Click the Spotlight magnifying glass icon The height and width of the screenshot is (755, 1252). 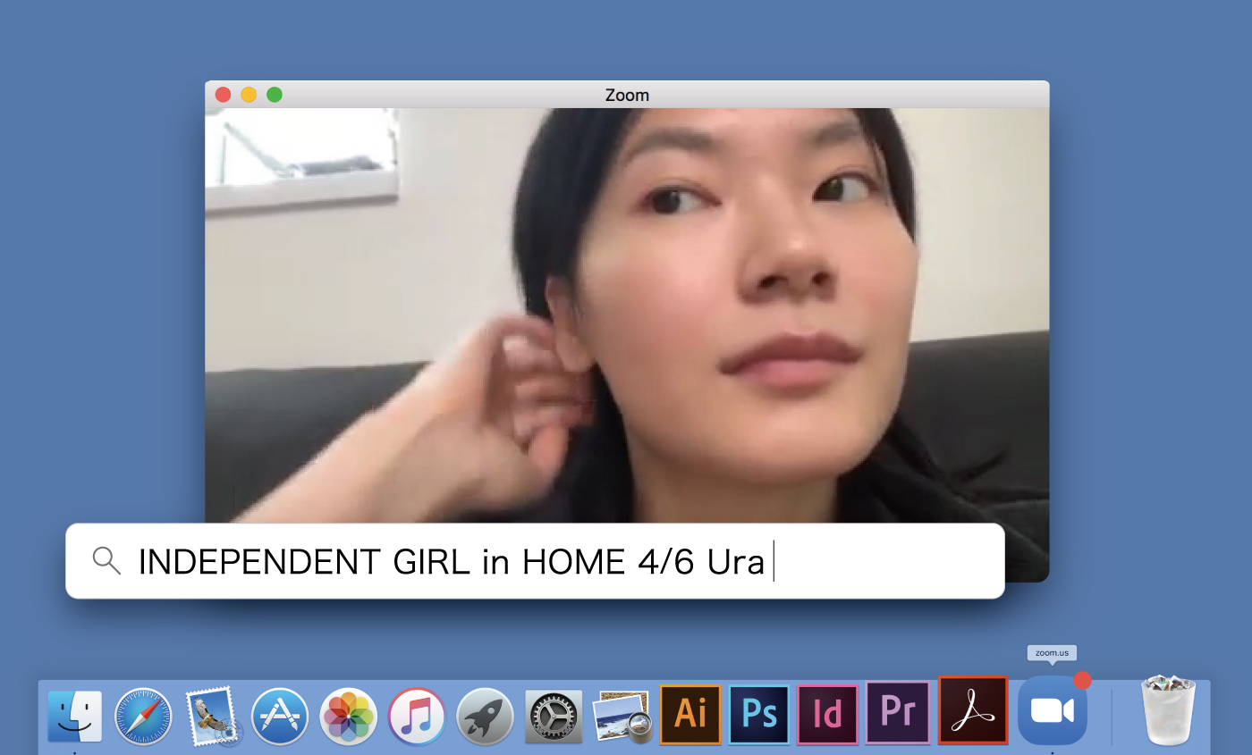pos(106,561)
